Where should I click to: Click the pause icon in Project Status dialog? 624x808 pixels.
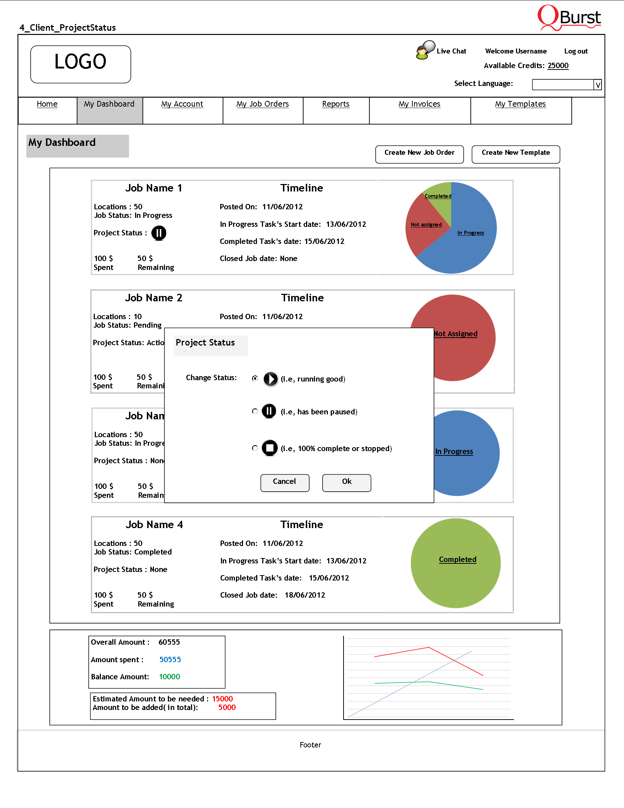click(269, 411)
